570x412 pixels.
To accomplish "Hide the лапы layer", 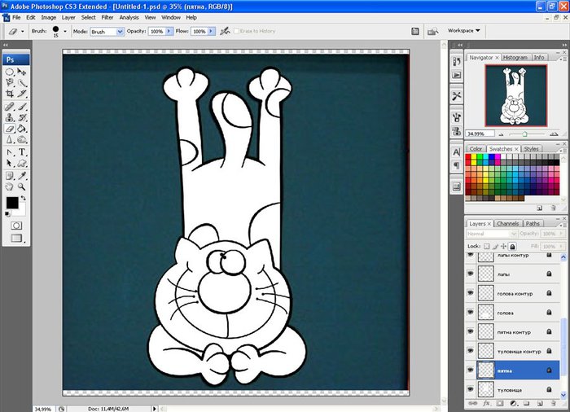I will tap(471, 274).
